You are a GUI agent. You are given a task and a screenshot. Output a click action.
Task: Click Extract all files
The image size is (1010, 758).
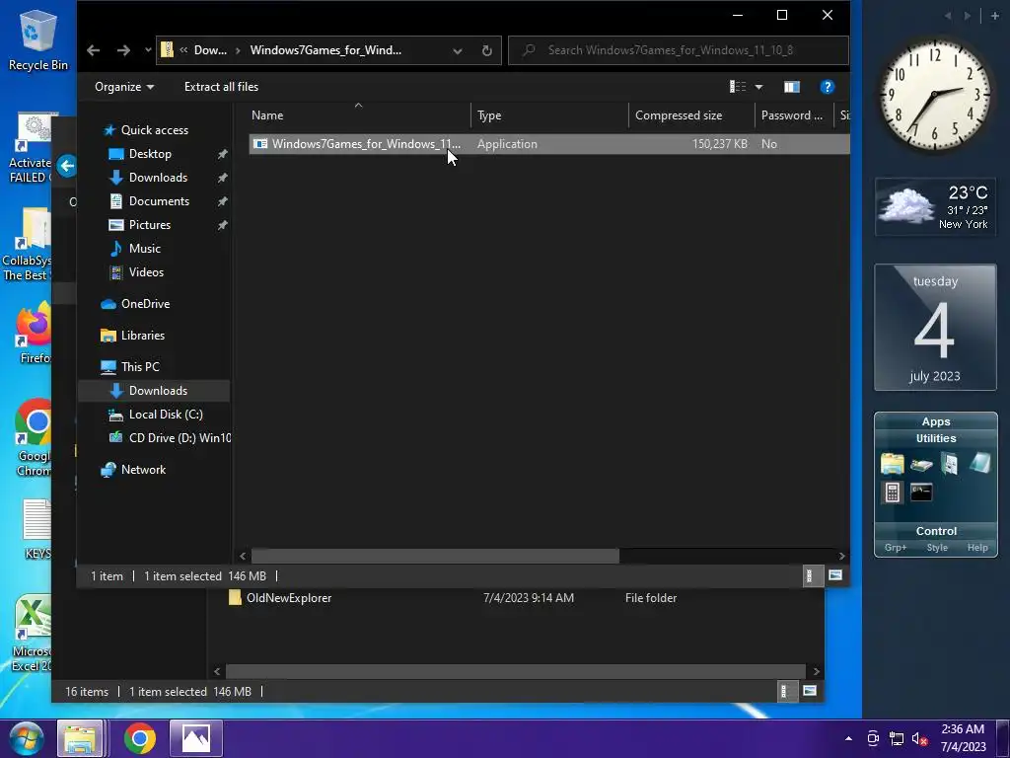(x=221, y=87)
